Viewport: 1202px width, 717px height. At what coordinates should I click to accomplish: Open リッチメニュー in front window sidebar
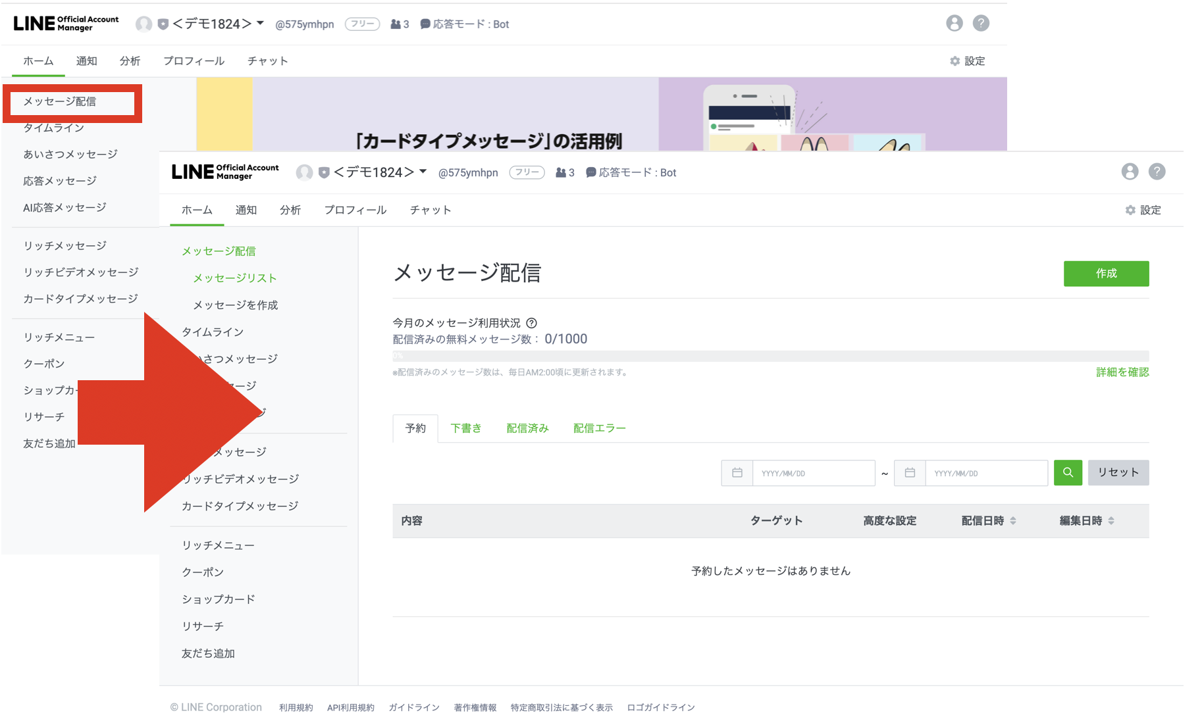click(x=218, y=545)
